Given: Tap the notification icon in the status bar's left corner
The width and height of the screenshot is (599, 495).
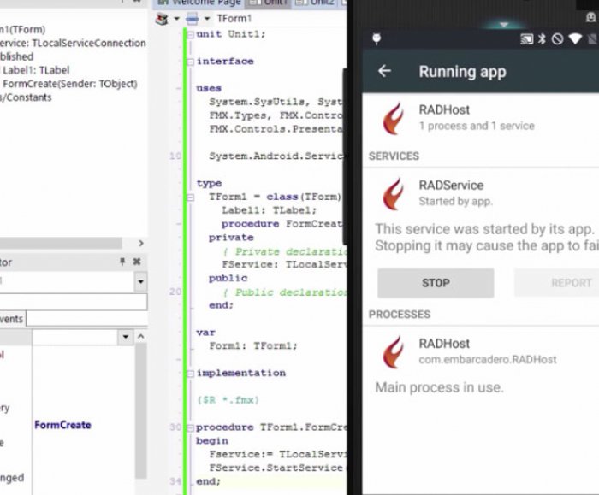Looking at the screenshot, I should click(x=377, y=39).
